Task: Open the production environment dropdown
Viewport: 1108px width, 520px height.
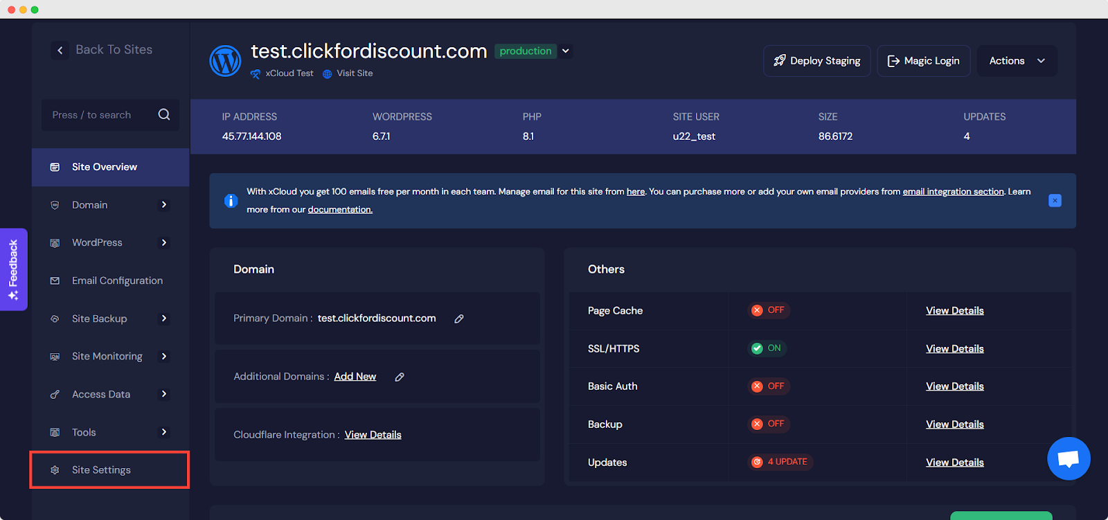Action: click(x=566, y=51)
